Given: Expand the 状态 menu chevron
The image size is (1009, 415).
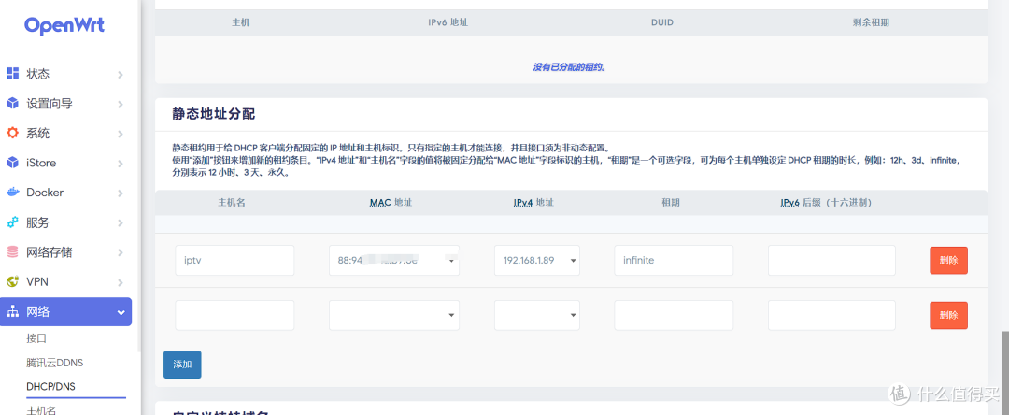Looking at the screenshot, I should click(x=121, y=75).
